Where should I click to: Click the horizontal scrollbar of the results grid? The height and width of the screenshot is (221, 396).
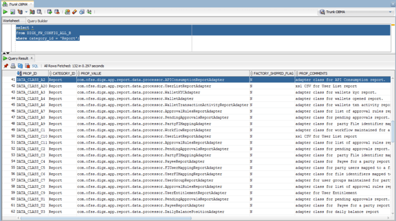[x=106, y=218]
